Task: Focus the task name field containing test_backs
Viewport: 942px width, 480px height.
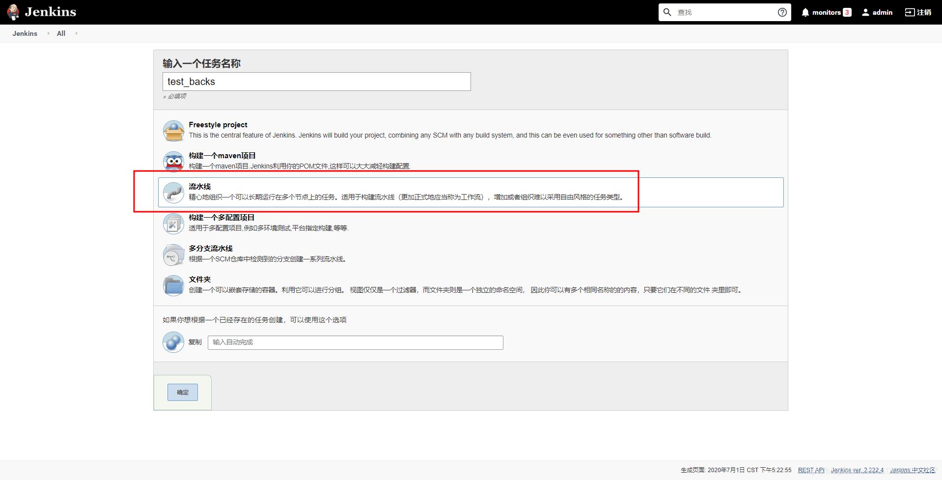Action: click(x=316, y=82)
